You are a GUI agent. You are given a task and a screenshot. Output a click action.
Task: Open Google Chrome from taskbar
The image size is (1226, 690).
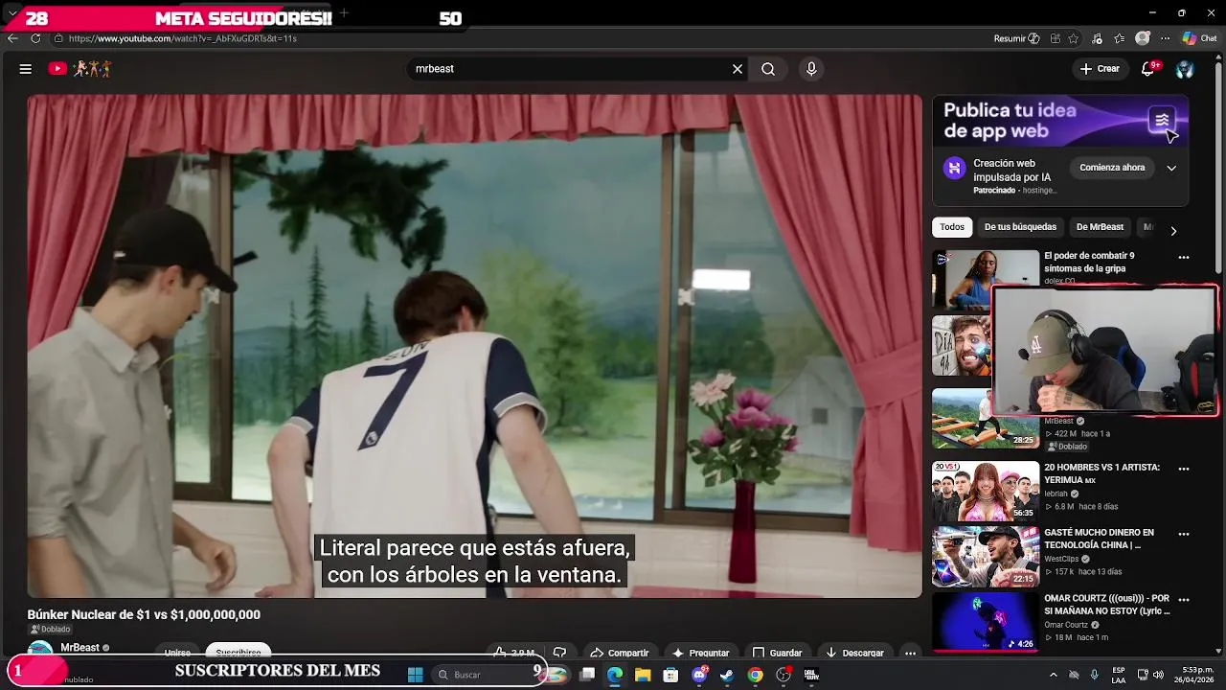point(756,675)
